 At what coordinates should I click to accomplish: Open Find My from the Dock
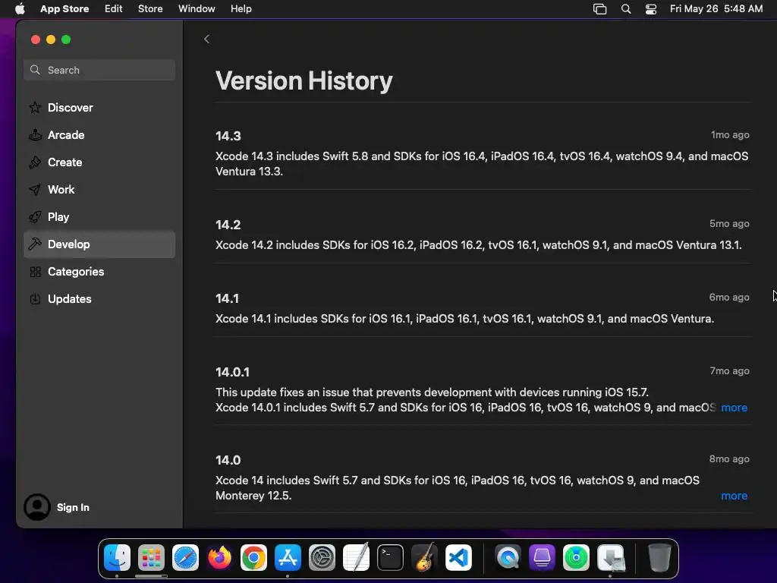(x=577, y=558)
